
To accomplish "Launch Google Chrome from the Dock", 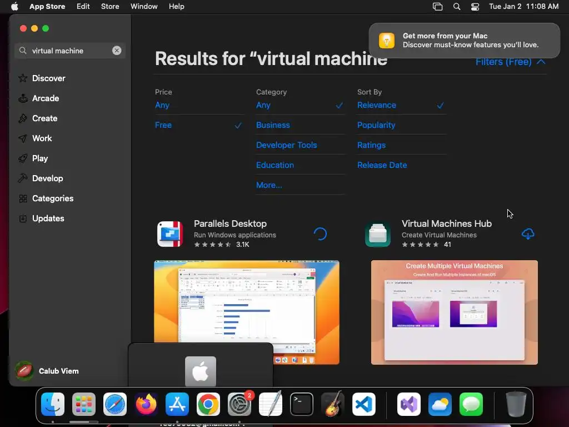I will [208, 404].
